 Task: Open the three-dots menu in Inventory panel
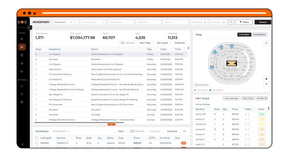185,131
